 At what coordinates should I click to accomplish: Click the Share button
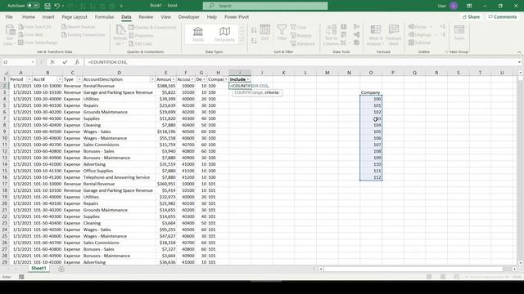471,16
